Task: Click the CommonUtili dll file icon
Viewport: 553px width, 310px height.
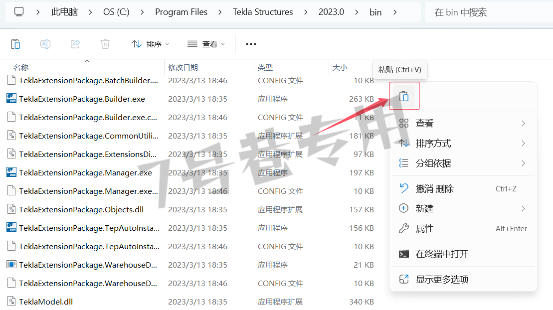Action: [11, 136]
